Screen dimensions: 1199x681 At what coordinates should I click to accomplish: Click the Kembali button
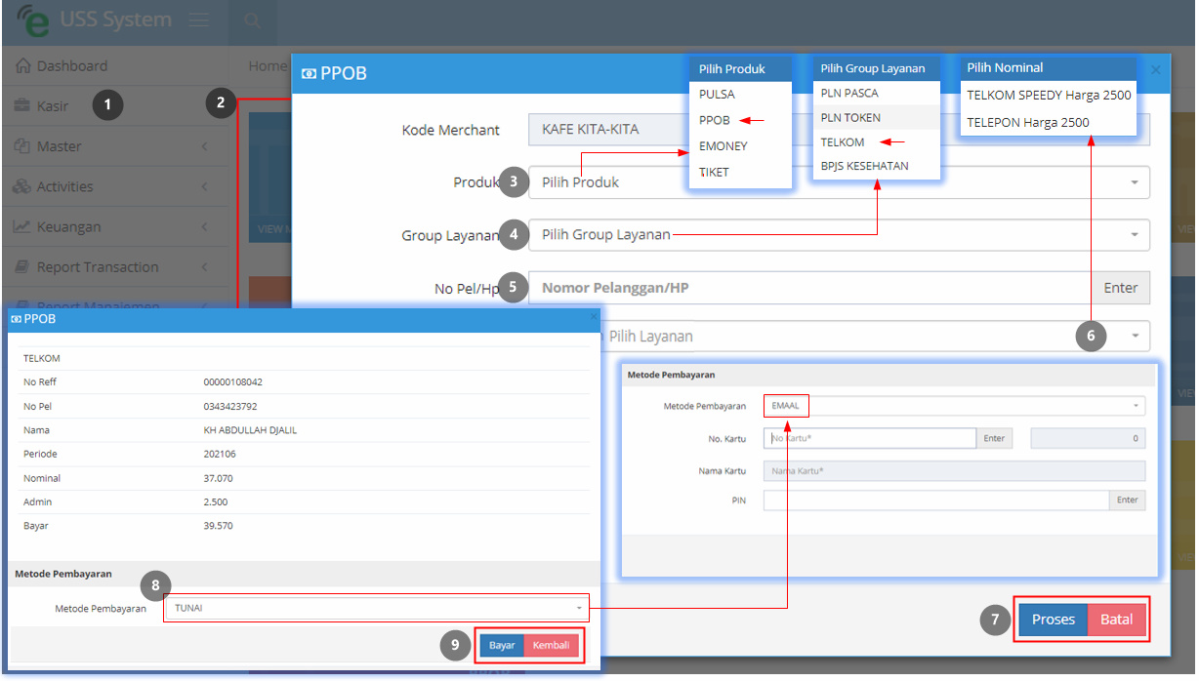click(551, 645)
